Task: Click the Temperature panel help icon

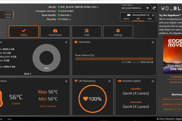Action: [66, 81]
